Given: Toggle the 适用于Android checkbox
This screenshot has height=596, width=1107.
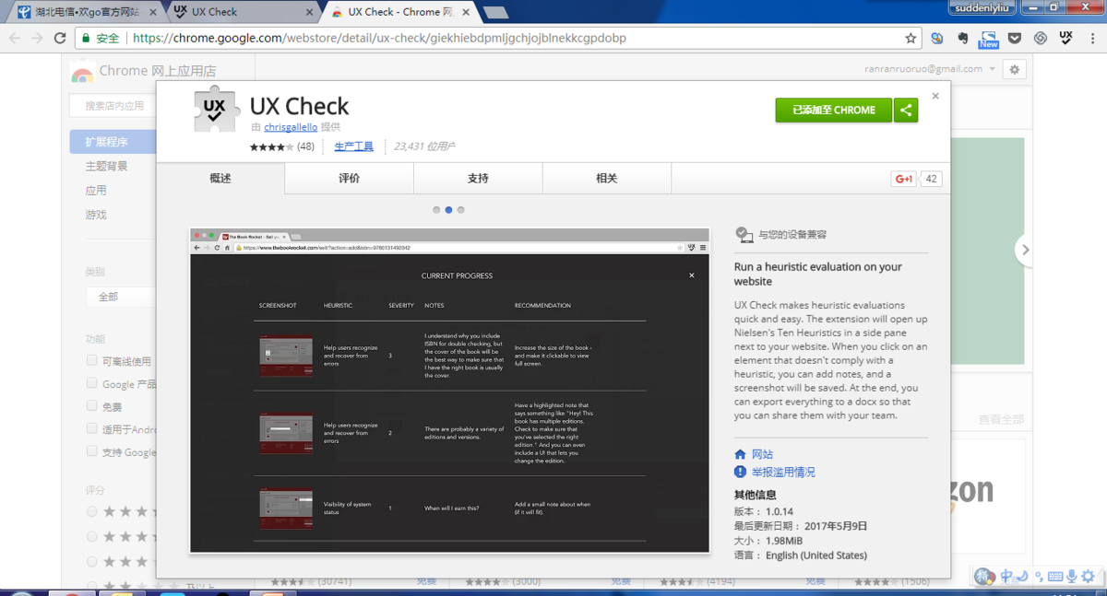Looking at the screenshot, I should 91,428.
